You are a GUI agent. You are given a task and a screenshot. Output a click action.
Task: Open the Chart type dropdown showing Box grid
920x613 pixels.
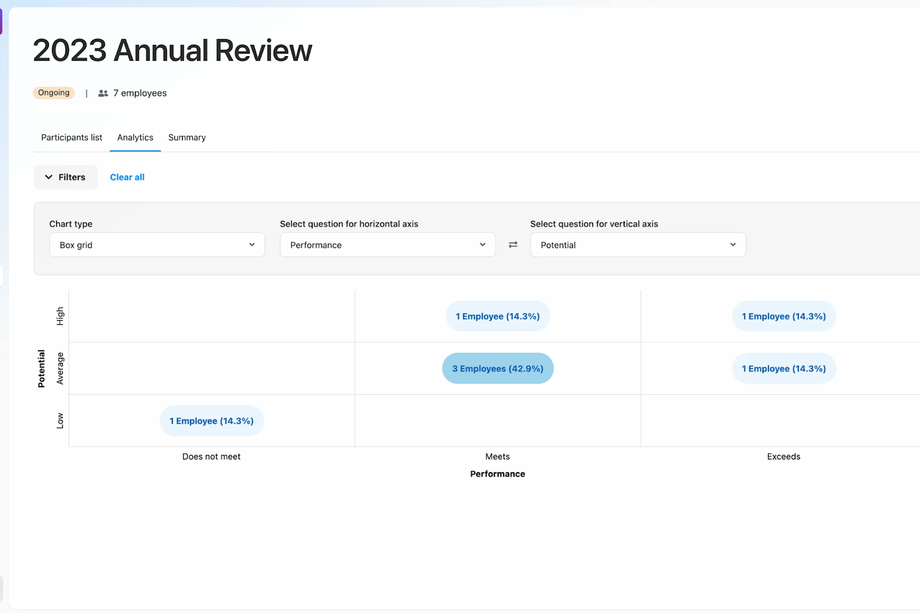click(x=156, y=245)
